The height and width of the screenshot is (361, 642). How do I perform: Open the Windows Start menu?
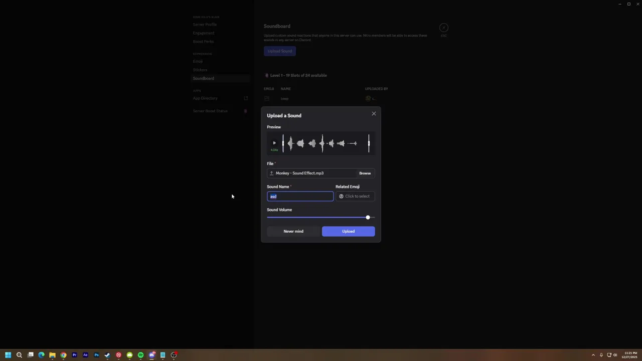click(8, 355)
